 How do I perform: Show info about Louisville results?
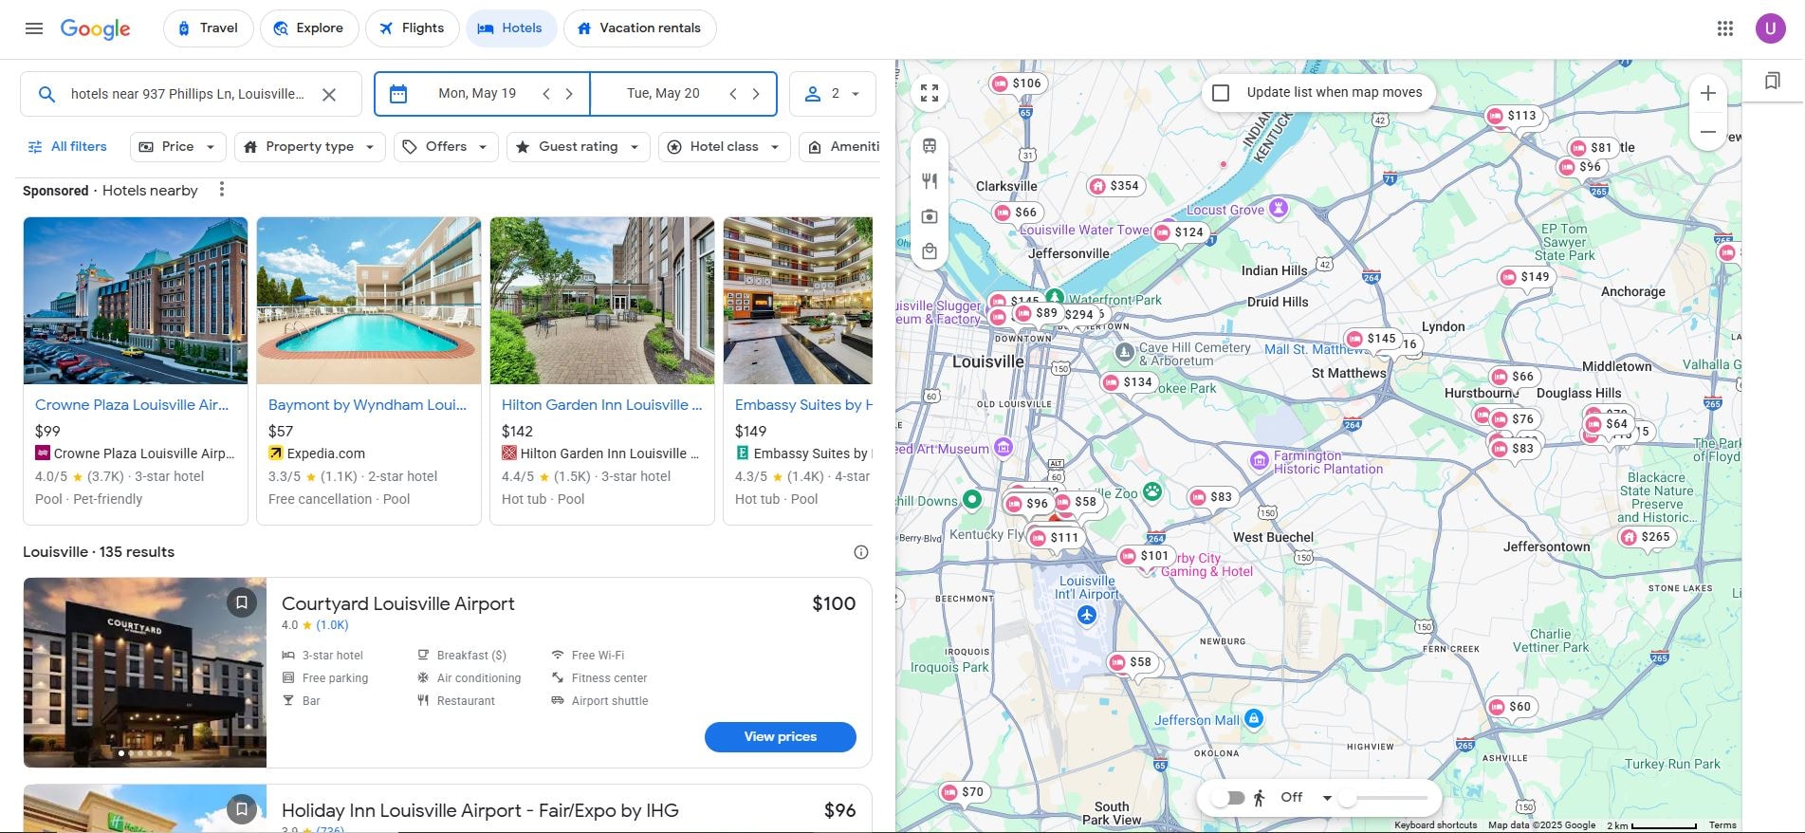(x=861, y=552)
